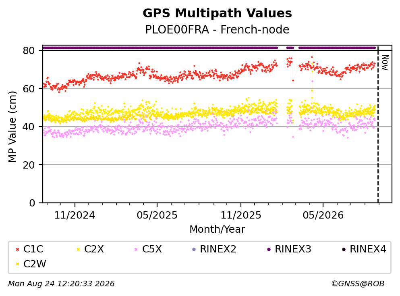400x296 pixels.
Task: Click the gold C2W legend marker
Action: click(18, 264)
